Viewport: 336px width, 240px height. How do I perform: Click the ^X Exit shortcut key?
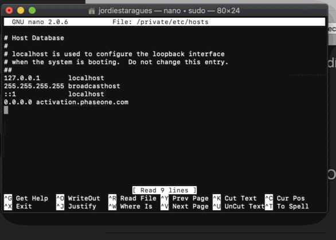(8, 206)
